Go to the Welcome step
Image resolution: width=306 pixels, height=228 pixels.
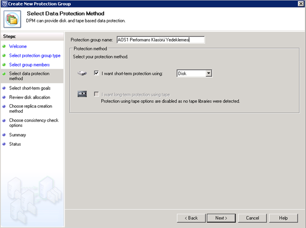18,46
